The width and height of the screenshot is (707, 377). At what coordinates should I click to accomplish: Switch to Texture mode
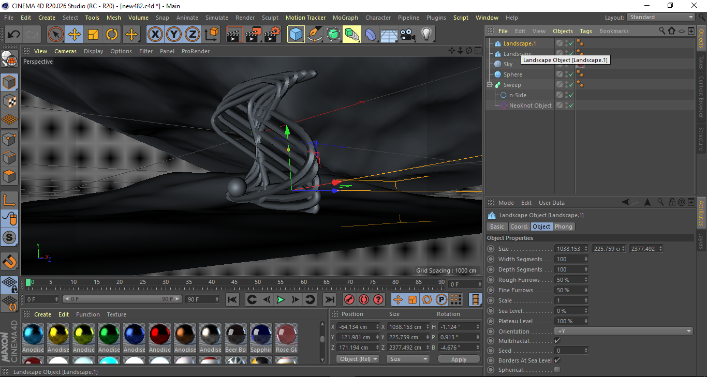coord(9,101)
